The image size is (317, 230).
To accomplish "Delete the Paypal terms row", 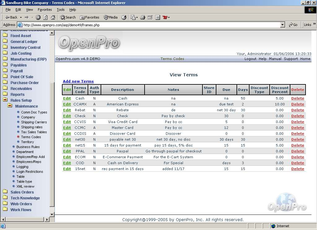I will tap(297, 151).
